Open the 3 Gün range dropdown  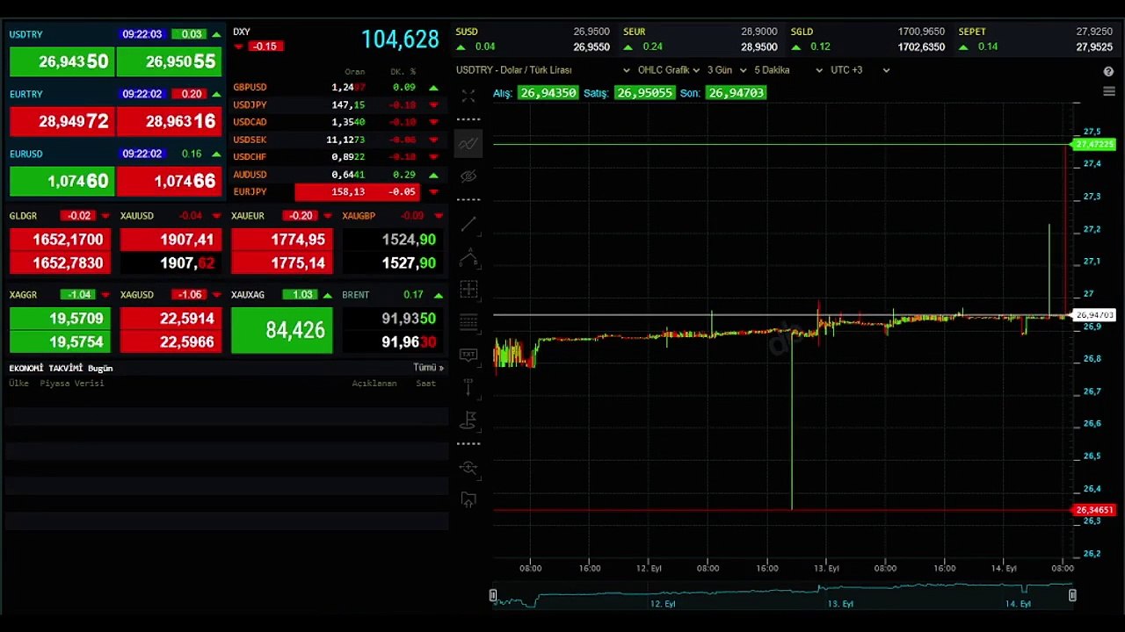(727, 70)
